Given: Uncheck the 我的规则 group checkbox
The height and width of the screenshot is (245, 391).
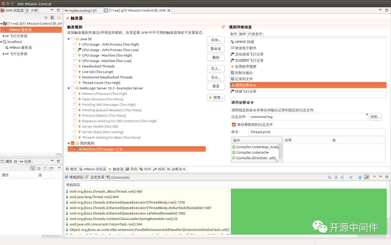Looking at the screenshot, I should pos(72,143).
